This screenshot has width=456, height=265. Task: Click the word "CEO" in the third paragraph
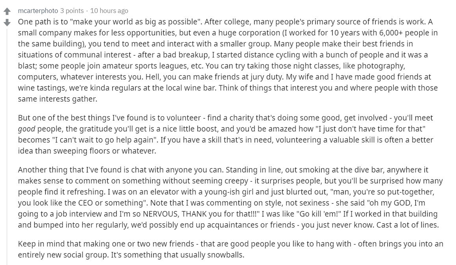click(85, 203)
